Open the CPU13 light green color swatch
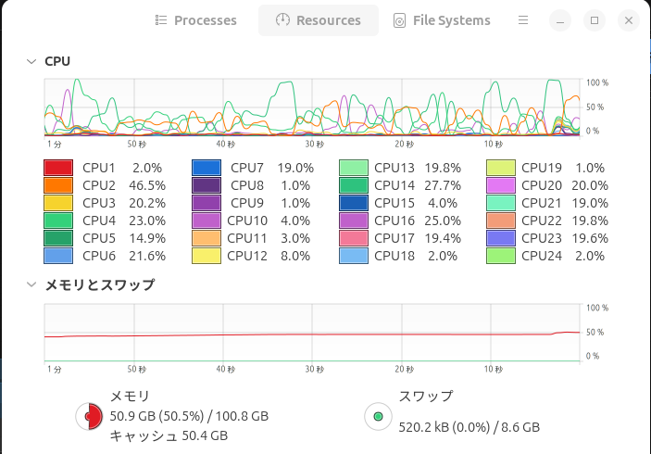This screenshot has width=651, height=454. 354,168
